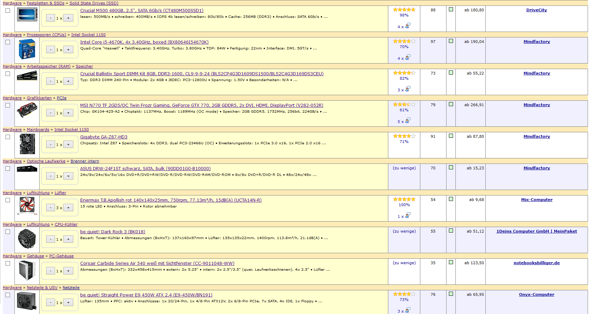
Task: Select checkbox for Gigabyte GA-Z87-HD3 row
Action: click(x=8, y=137)
